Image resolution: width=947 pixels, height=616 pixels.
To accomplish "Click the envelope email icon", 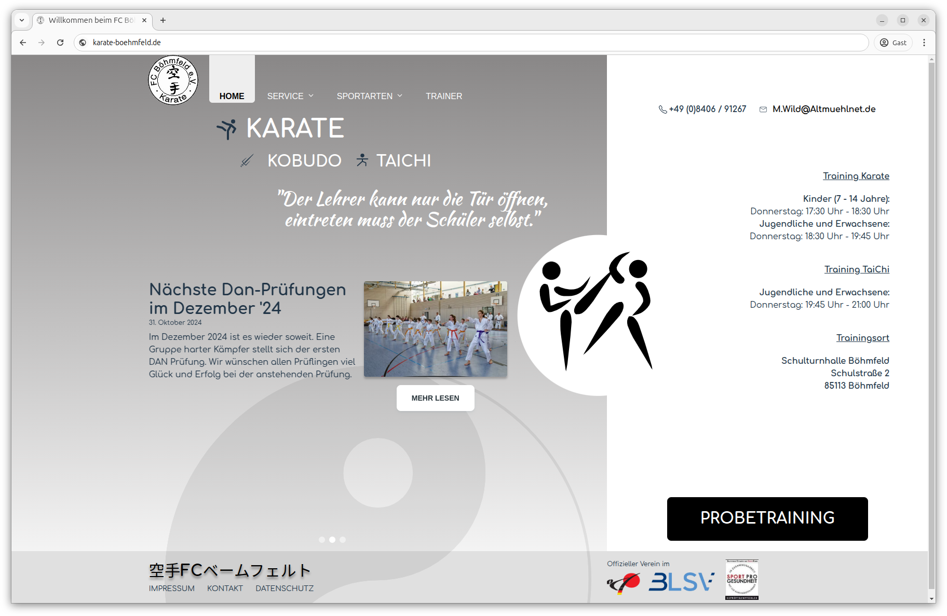I will click(763, 109).
